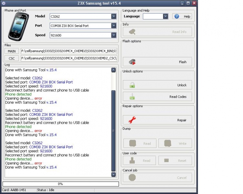This screenshot has width=243, height=194.
Task: Click the CSC file path field
Action: click(x=69, y=58)
